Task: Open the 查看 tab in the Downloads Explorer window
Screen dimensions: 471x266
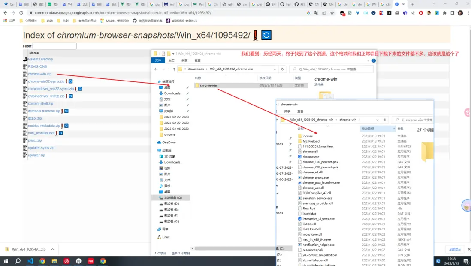Action: click(x=197, y=60)
